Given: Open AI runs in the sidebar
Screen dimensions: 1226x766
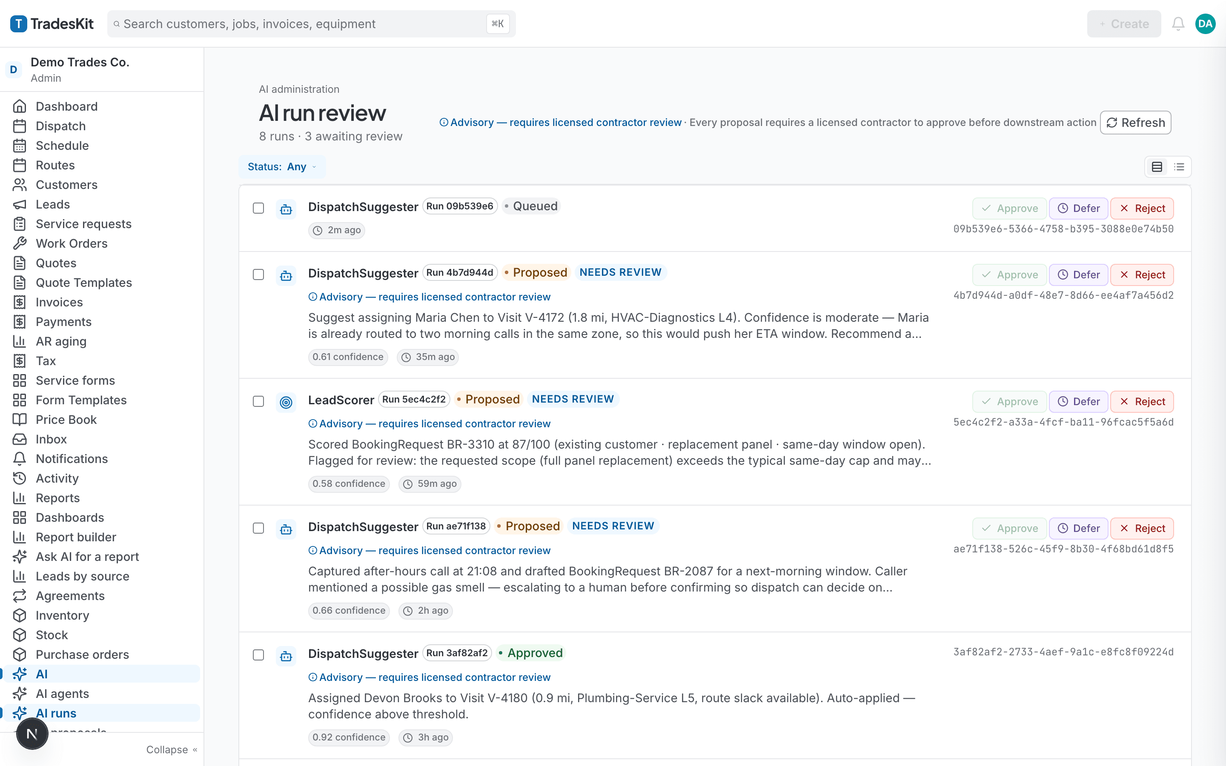Looking at the screenshot, I should click(101, 713).
